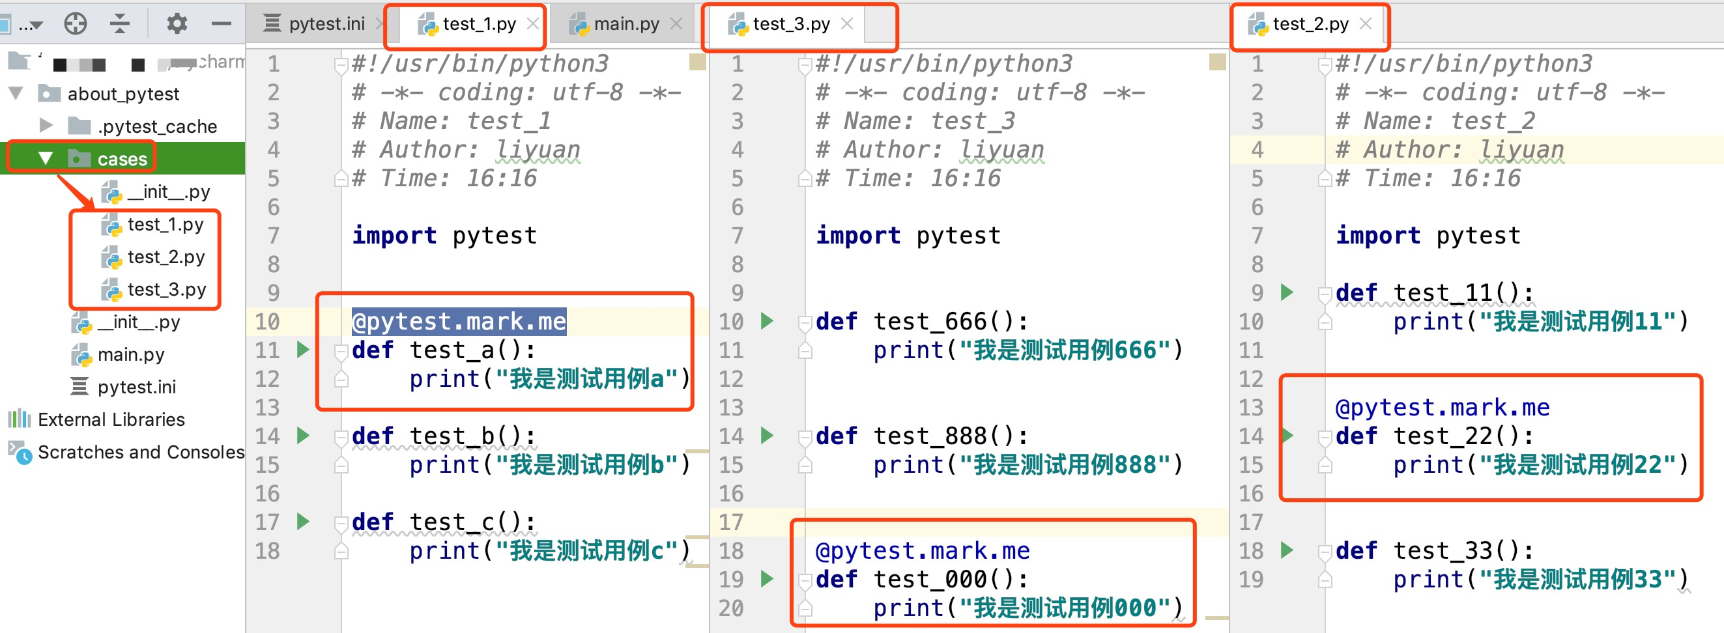Image resolution: width=1724 pixels, height=633 pixels.
Task: Click the yellow warning marker in test_1.py
Action: click(x=697, y=63)
